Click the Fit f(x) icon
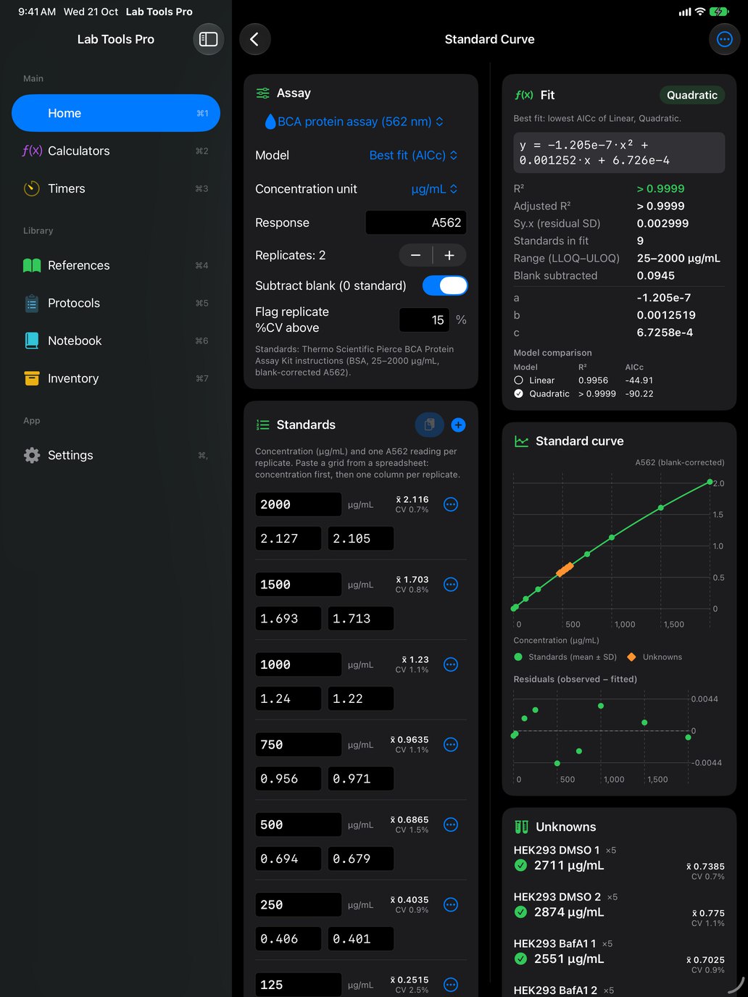This screenshot has height=997, width=748. pyautogui.click(x=523, y=95)
